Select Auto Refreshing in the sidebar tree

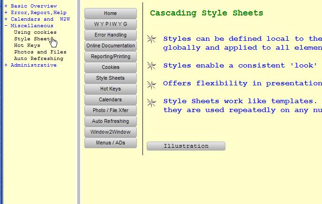coord(38,59)
